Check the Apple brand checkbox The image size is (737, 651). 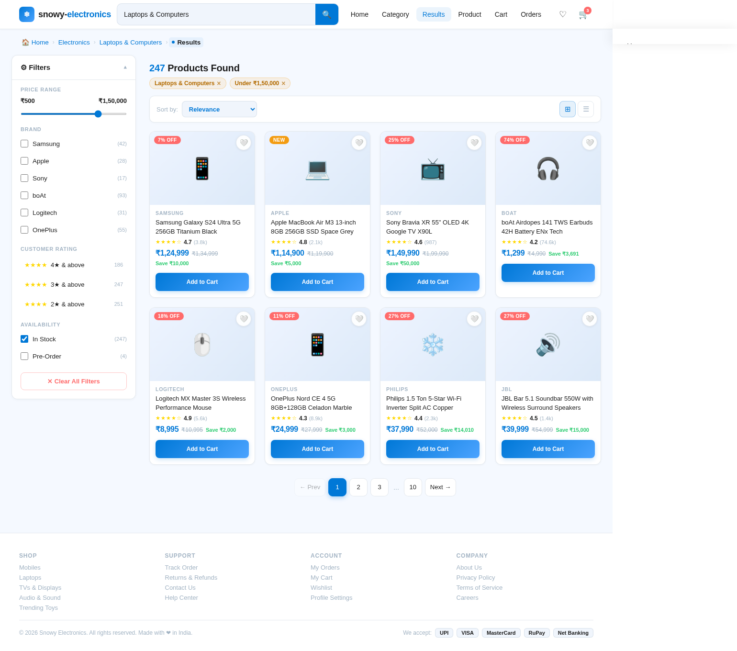coord(24,161)
